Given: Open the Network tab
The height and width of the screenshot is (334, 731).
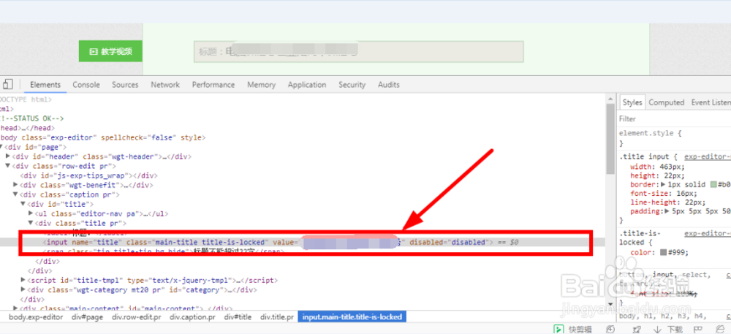Looking at the screenshot, I should coord(165,85).
